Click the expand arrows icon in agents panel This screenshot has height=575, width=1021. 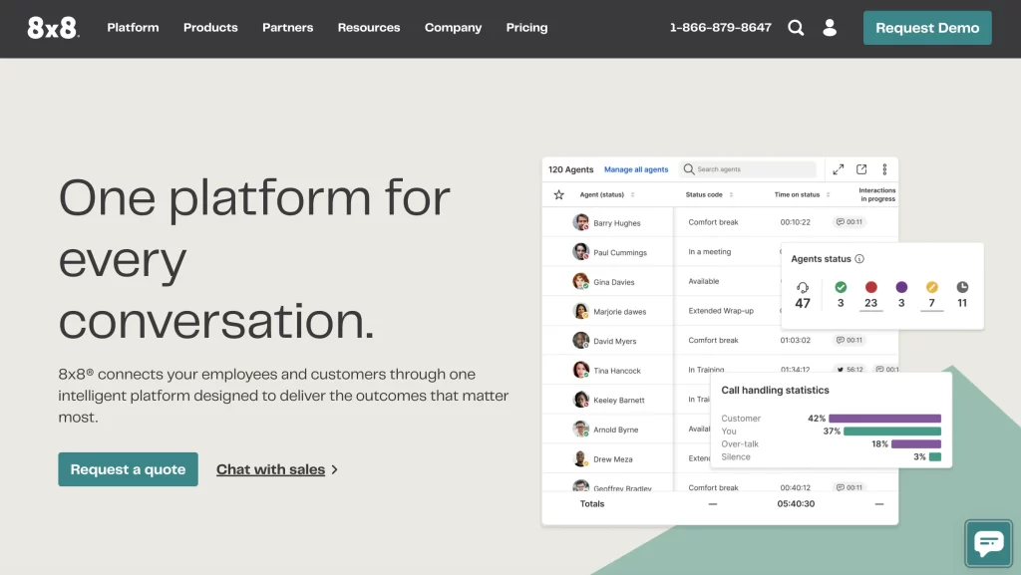coord(839,169)
